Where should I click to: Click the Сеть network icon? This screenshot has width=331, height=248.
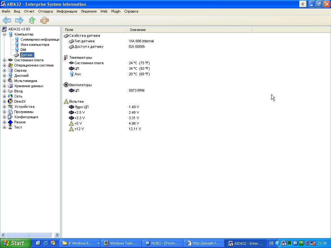(10, 96)
